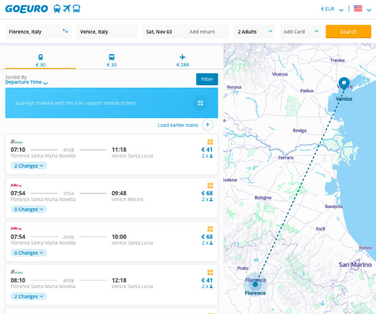Select the train tab at € 30

(x=41, y=61)
